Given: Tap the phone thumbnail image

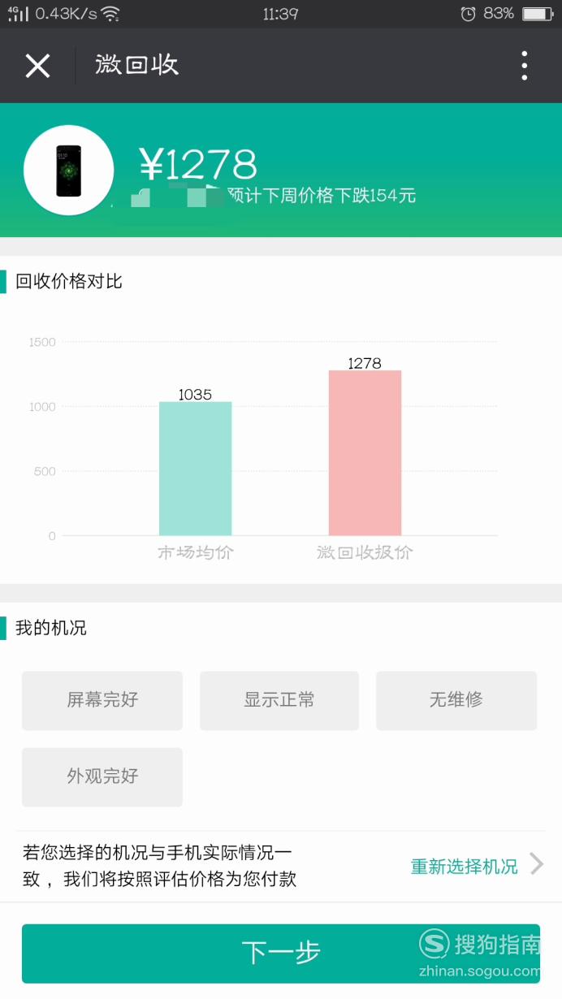Looking at the screenshot, I should click(x=68, y=171).
